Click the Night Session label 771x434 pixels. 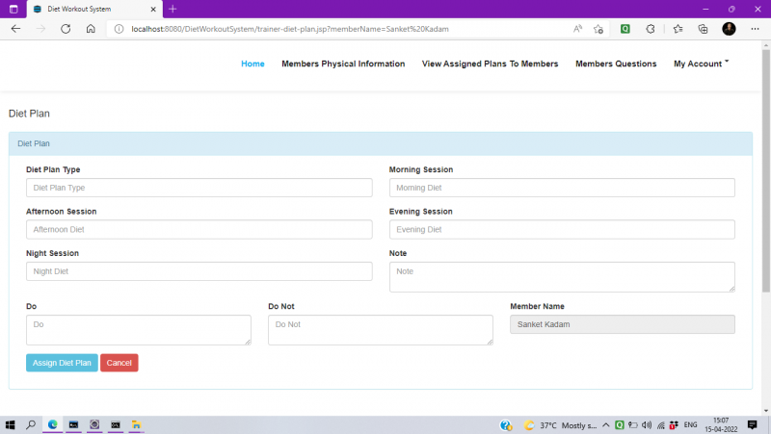[52, 253]
